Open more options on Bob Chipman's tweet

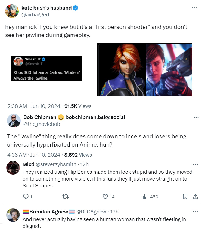click(x=196, y=117)
